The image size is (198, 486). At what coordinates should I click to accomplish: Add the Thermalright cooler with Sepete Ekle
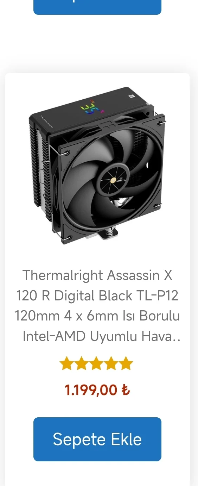click(x=97, y=439)
